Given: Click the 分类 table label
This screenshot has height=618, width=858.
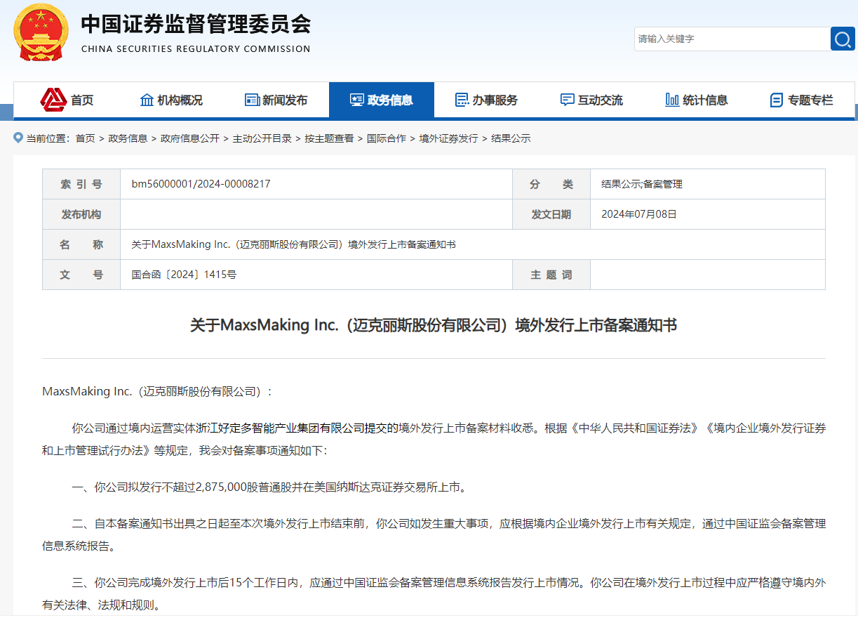Looking at the screenshot, I should point(551,184).
